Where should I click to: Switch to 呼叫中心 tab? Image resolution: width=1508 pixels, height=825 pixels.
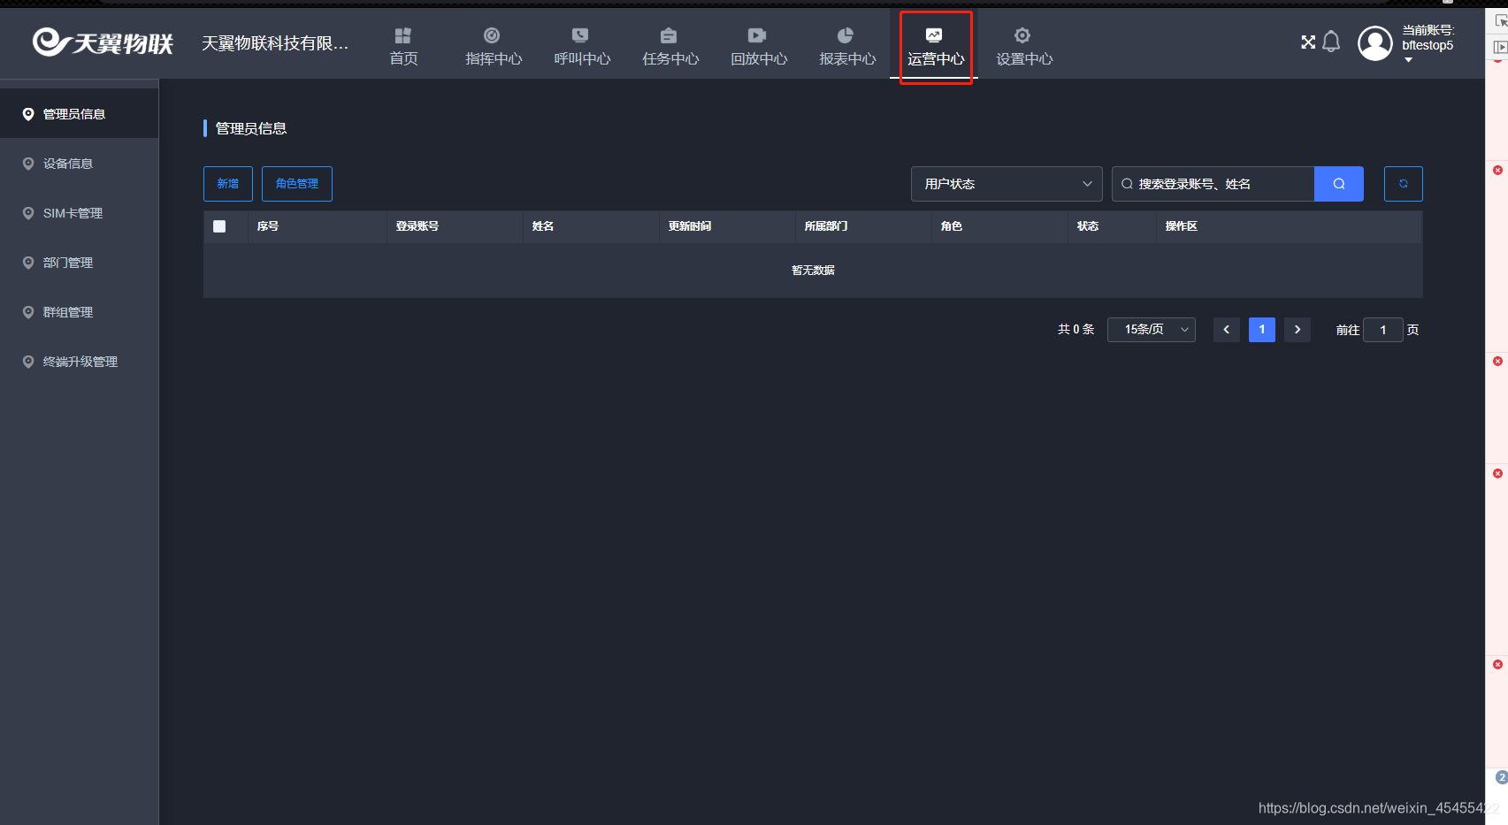tap(581, 46)
